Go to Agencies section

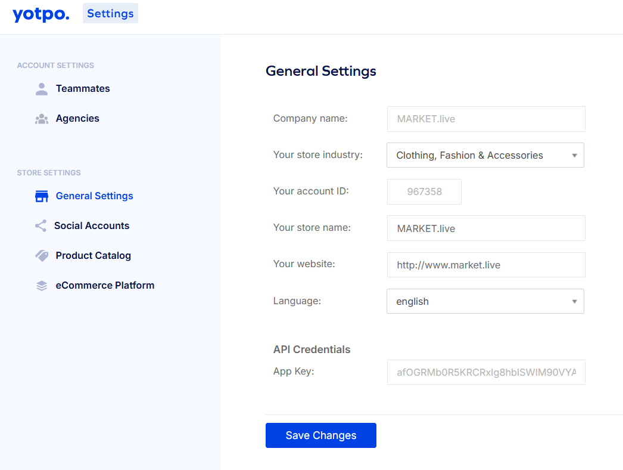pos(77,119)
